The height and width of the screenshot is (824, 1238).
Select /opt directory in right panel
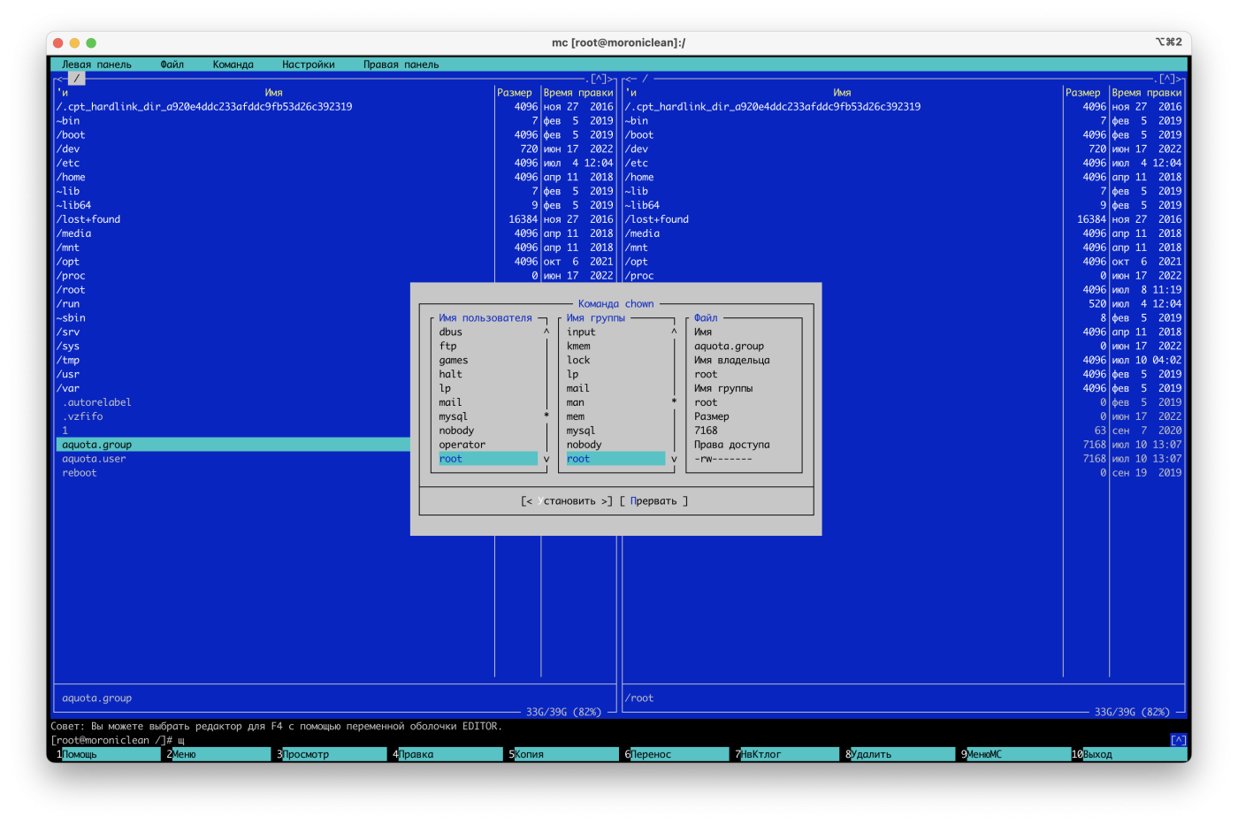[x=637, y=262]
